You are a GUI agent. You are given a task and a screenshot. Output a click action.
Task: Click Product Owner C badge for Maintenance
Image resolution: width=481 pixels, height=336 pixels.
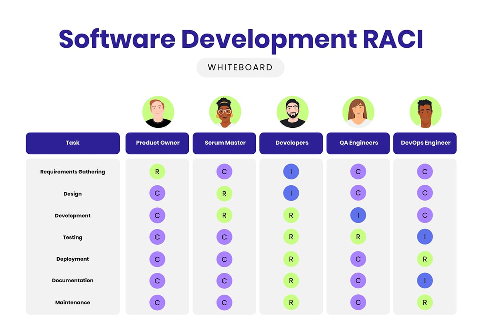pos(157,302)
